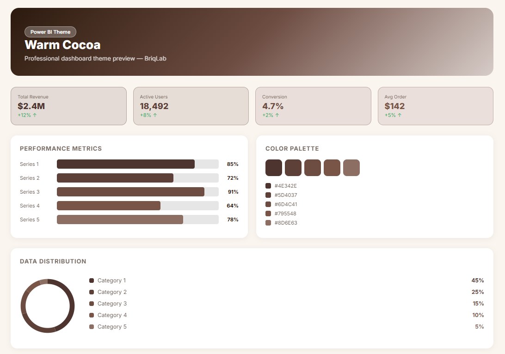Screen dimensions: 505x354
Task: Select the Category 2 legend entry
Action: [111, 292]
